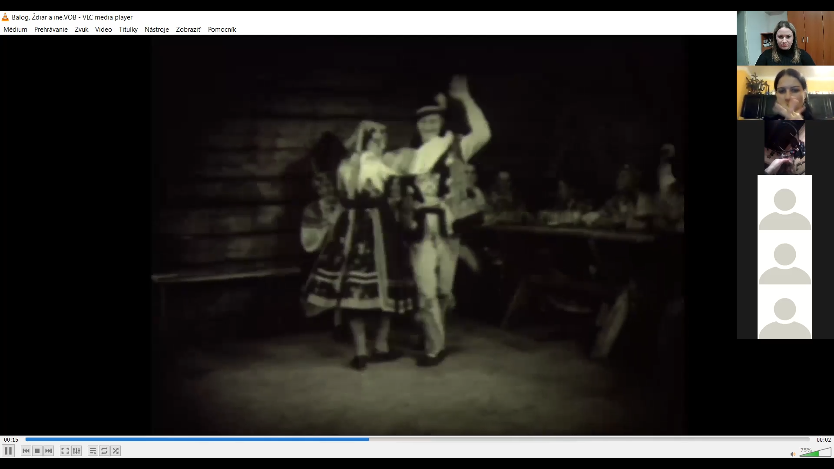Open the Titulky menu
Screen dimensions: 834x469
[x=128, y=30]
